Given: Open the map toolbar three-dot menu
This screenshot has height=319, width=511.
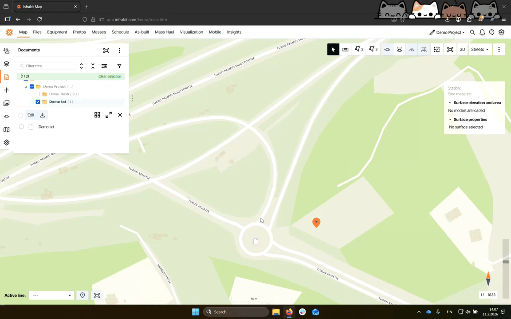Looking at the screenshot, I should 499,50.
